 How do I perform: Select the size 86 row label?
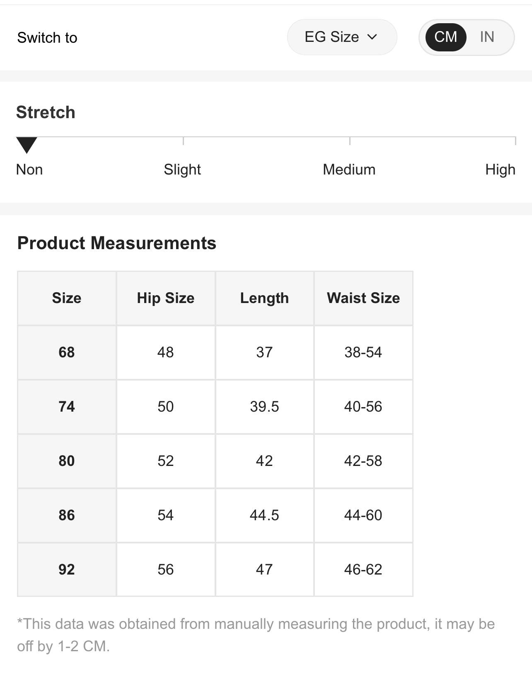[67, 515]
